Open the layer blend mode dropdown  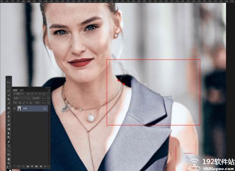tap(22, 98)
